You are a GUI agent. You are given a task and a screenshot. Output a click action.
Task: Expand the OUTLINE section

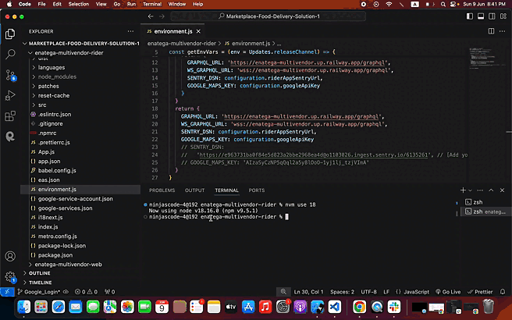40,273
